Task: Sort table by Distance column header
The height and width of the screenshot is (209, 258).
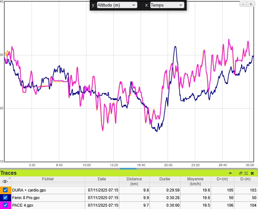Action: pos(134,181)
